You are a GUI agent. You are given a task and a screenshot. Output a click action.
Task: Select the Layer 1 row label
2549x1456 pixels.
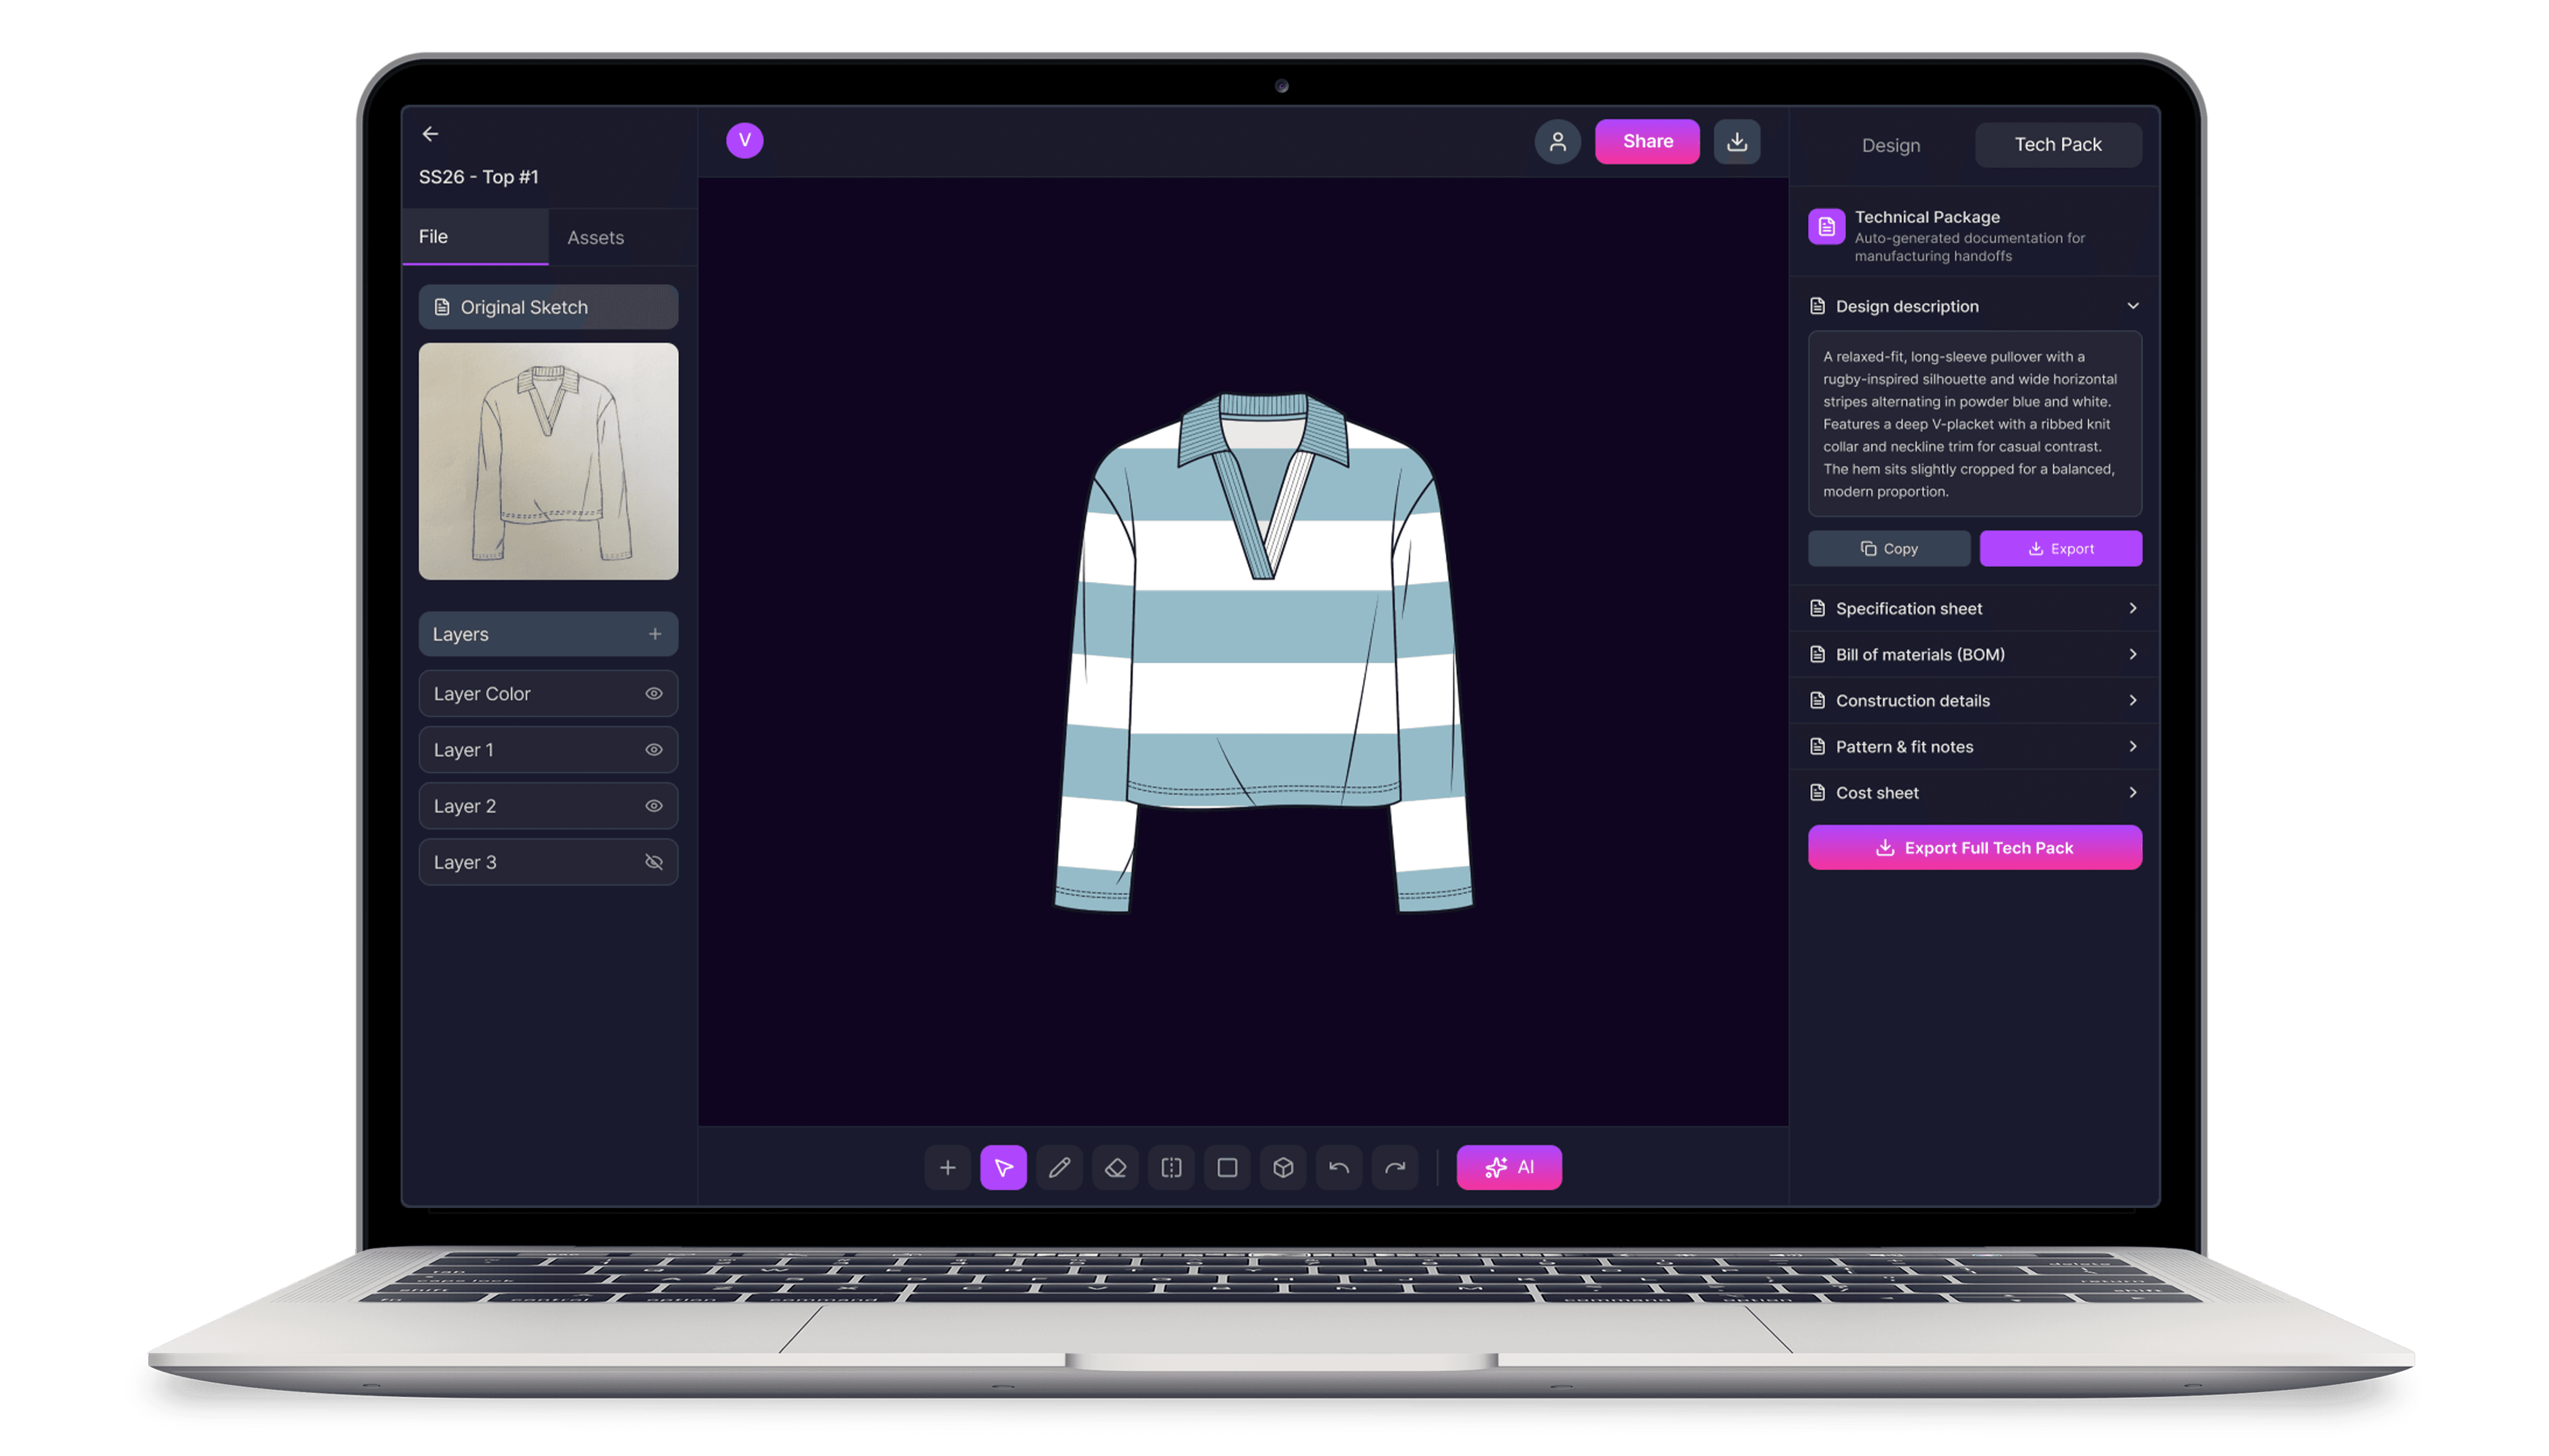463,749
